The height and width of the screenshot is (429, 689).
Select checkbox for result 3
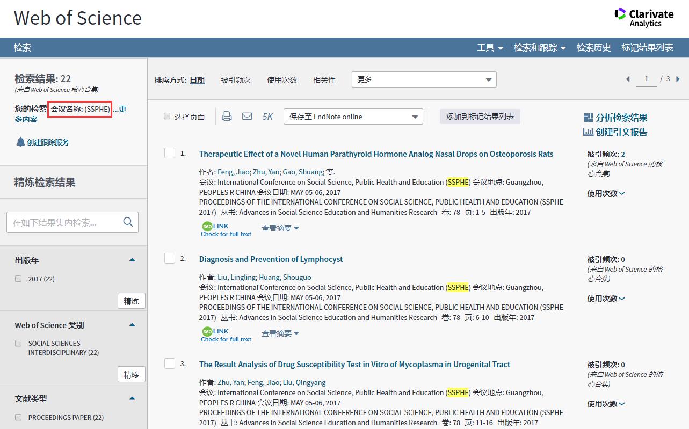pos(170,363)
